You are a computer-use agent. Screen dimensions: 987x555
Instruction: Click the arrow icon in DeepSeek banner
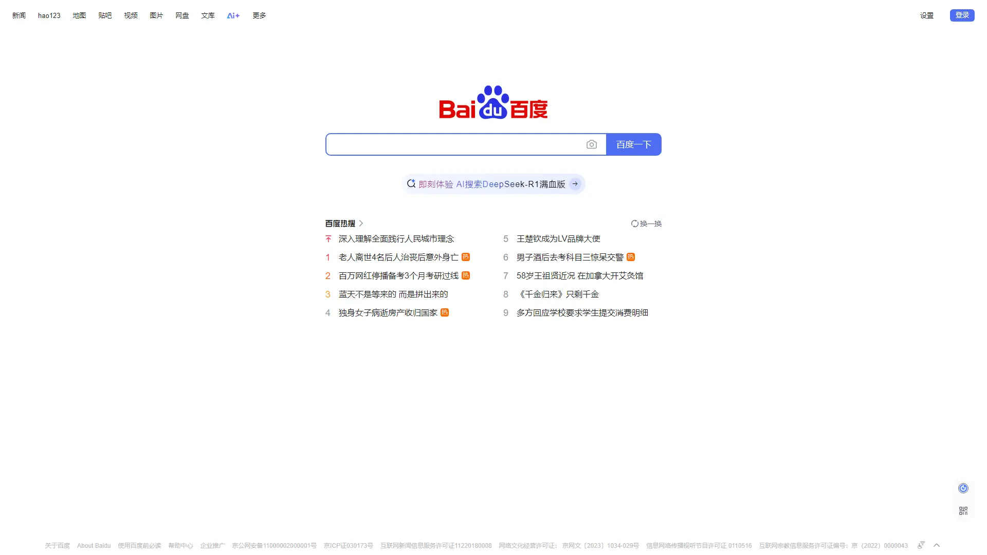pyautogui.click(x=575, y=183)
